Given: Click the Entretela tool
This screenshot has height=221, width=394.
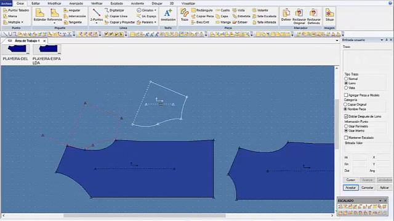Looking at the screenshot, I should coord(241,17).
